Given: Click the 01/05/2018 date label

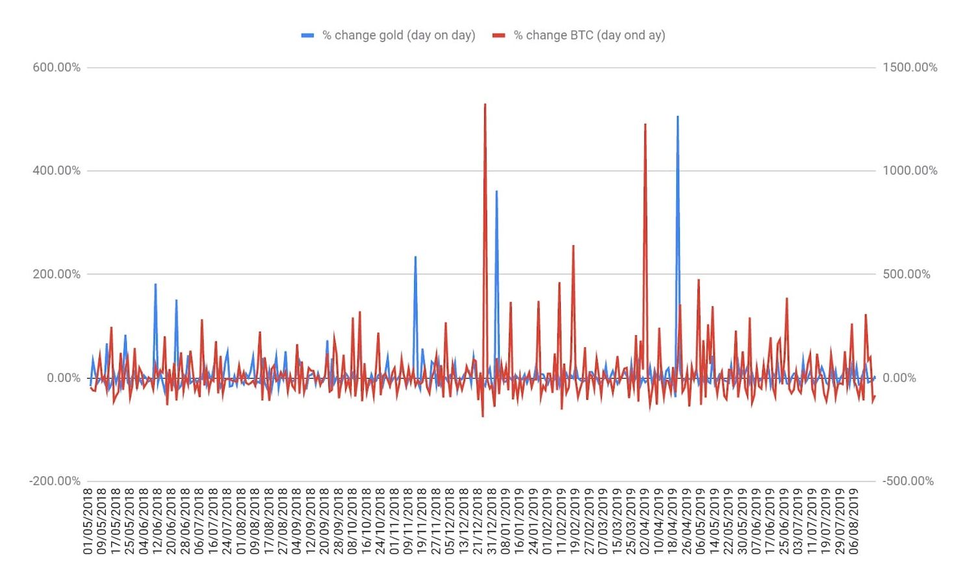Looking at the screenshot, I should coord(88,522).
